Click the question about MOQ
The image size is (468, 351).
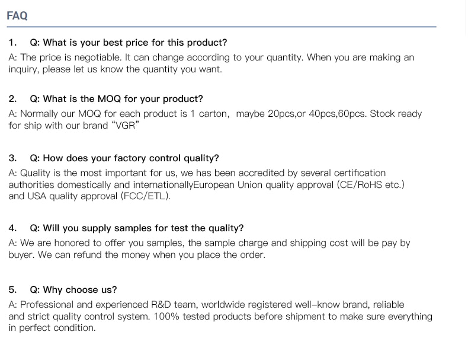tap(116, 99)
